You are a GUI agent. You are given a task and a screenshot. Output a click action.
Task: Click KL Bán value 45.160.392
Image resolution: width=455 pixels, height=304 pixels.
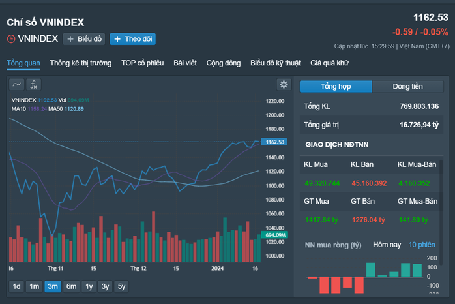[x=369, y=183]
